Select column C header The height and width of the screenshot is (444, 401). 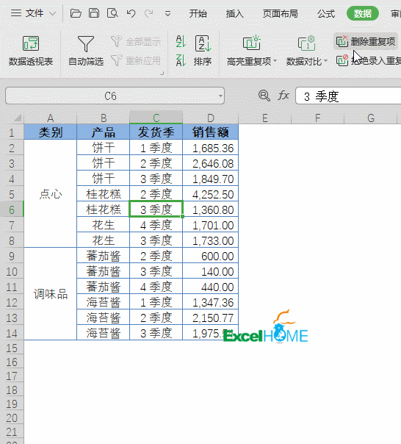pyautogui.click(x=156, y=118)
